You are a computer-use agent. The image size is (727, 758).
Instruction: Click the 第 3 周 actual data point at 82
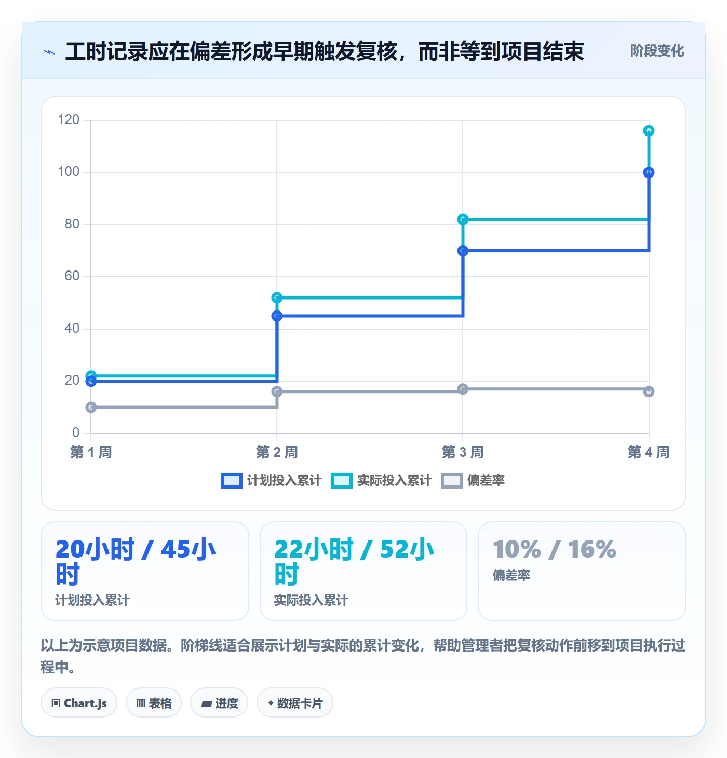tap(463, 220)
